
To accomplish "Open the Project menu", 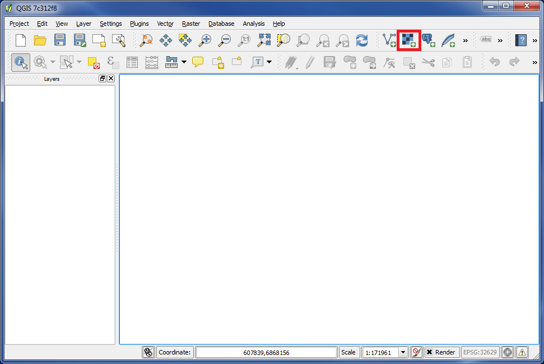I will (19, 24).
